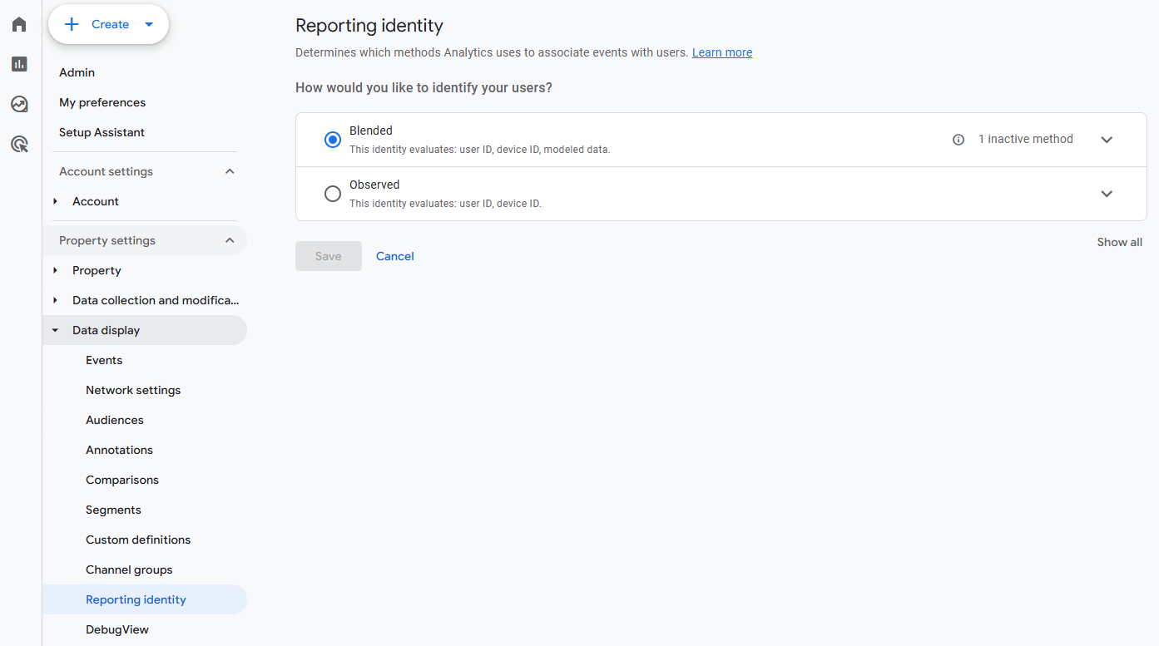Open Events under Data display
The height and width of the screenshot is (646, 1159).
[x=104, y=360]
